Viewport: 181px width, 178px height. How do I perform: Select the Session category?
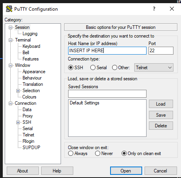(22, 27)
